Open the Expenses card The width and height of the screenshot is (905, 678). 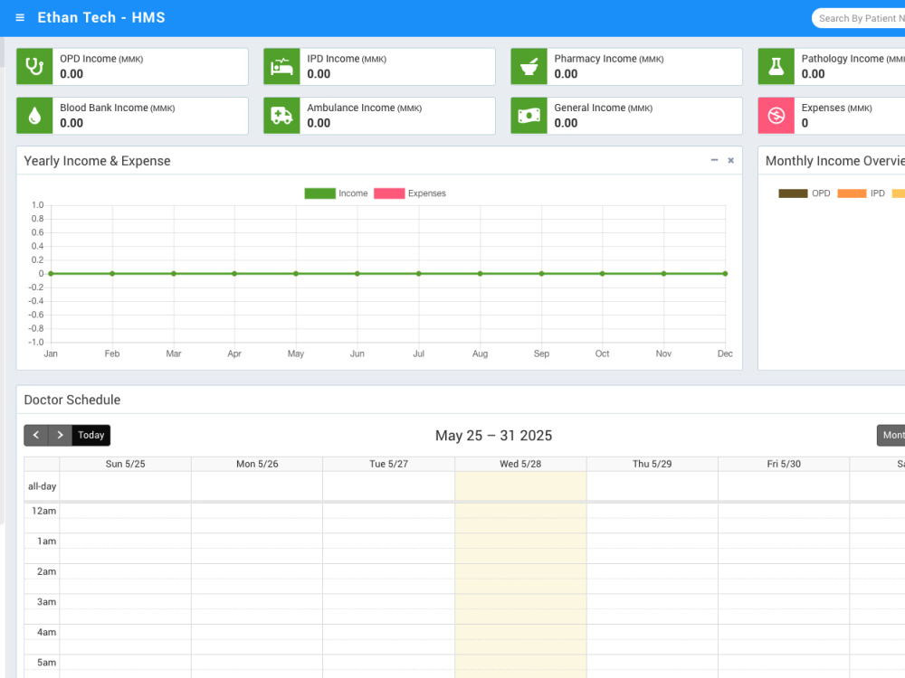831,116
